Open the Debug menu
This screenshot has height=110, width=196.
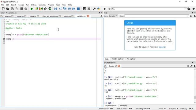pyautogui.click(x=34, y=5)
